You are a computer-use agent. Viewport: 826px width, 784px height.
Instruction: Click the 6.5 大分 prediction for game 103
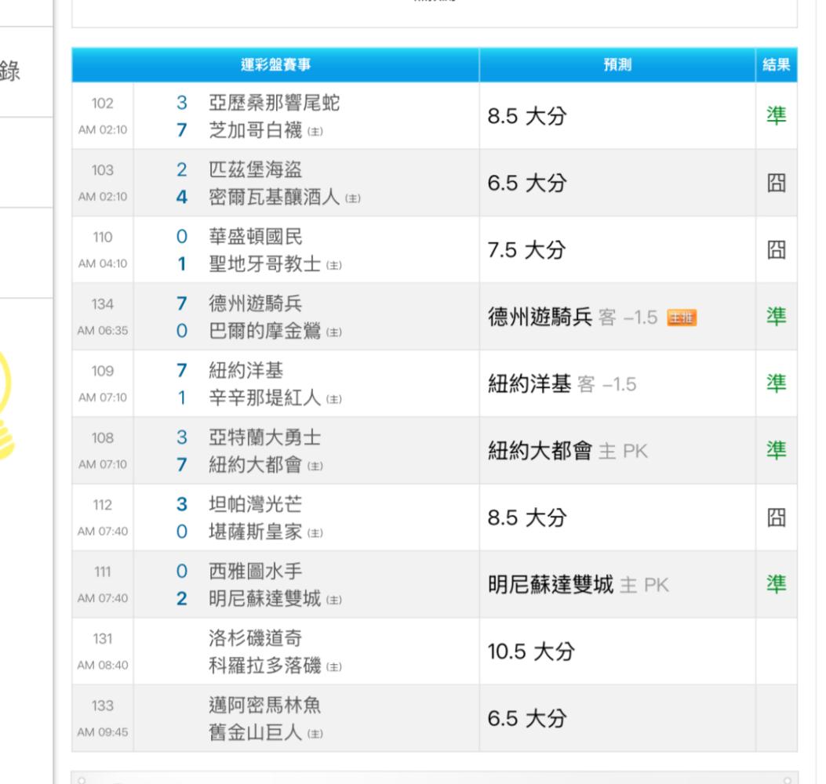pos(527,183)
